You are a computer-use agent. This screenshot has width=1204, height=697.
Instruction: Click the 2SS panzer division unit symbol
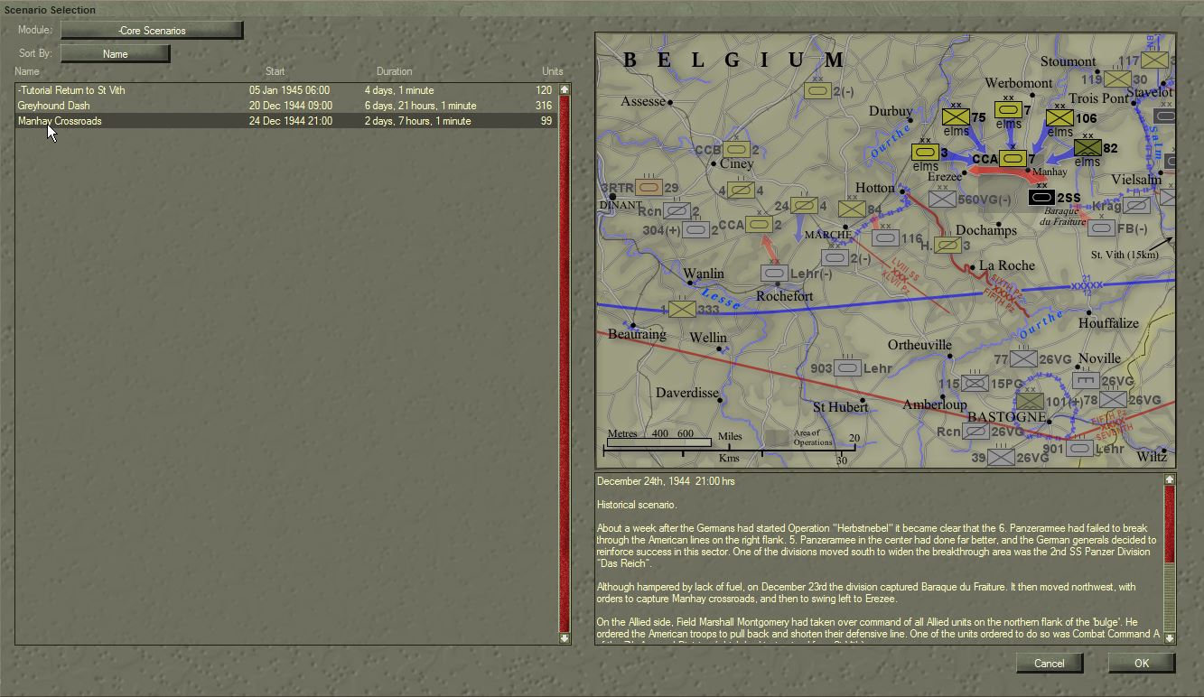(1041, 197)
